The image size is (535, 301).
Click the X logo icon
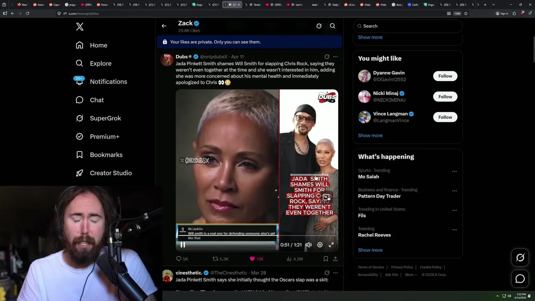point(80,27)
